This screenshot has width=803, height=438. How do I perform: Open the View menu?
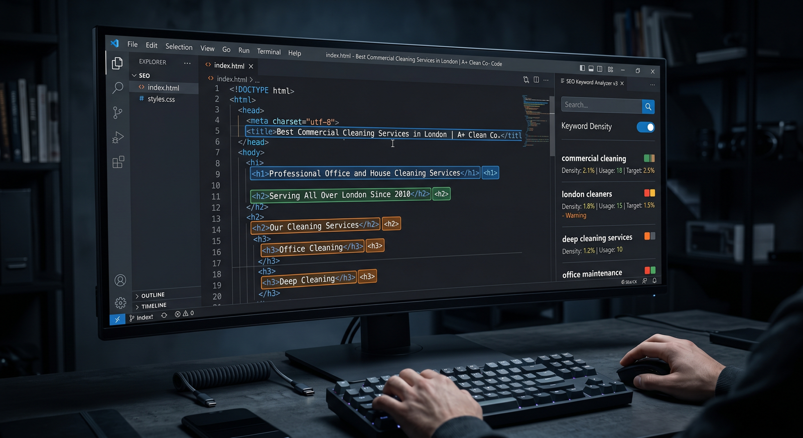[207, 48]
